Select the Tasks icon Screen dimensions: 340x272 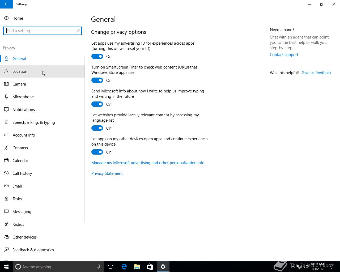tap(6, 199)
